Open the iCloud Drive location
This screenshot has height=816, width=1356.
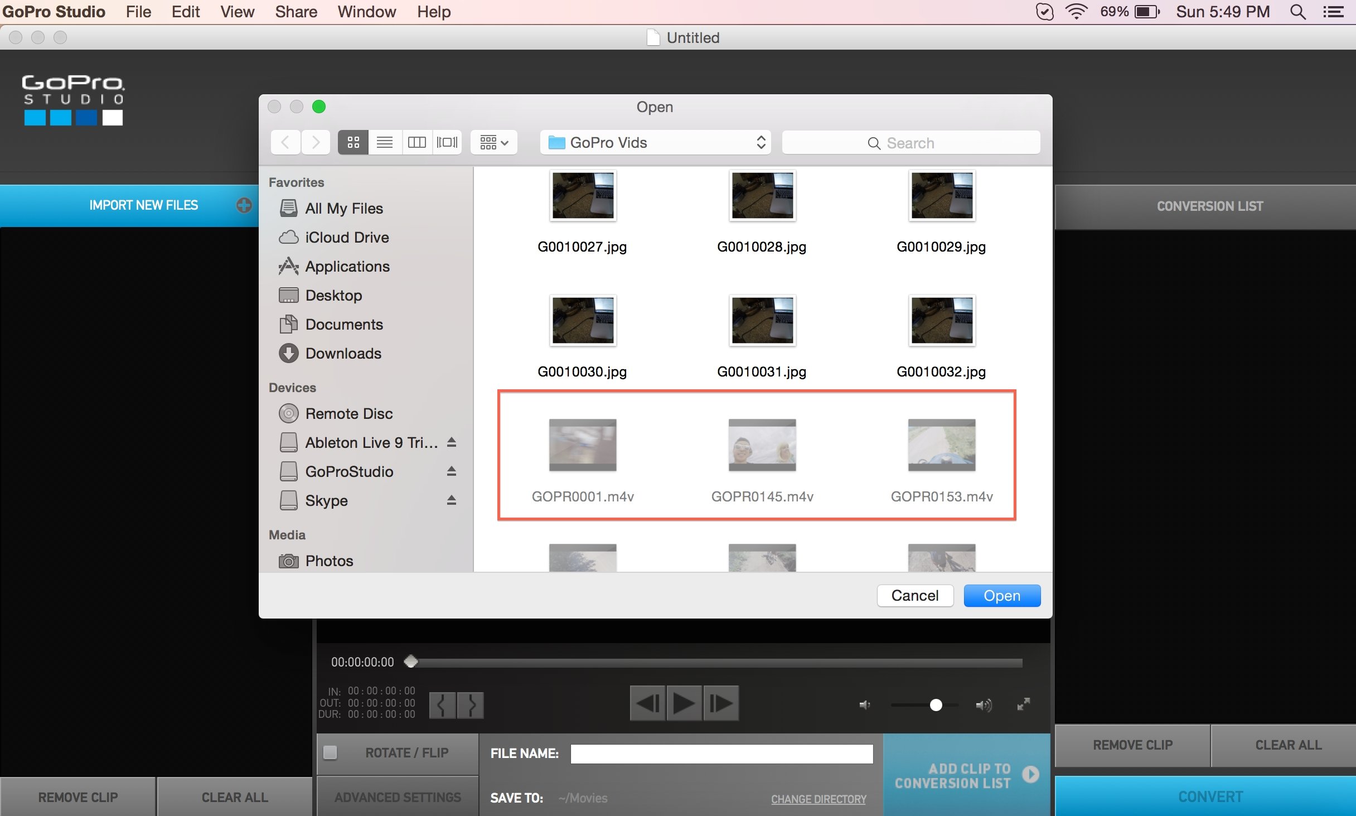348,238
